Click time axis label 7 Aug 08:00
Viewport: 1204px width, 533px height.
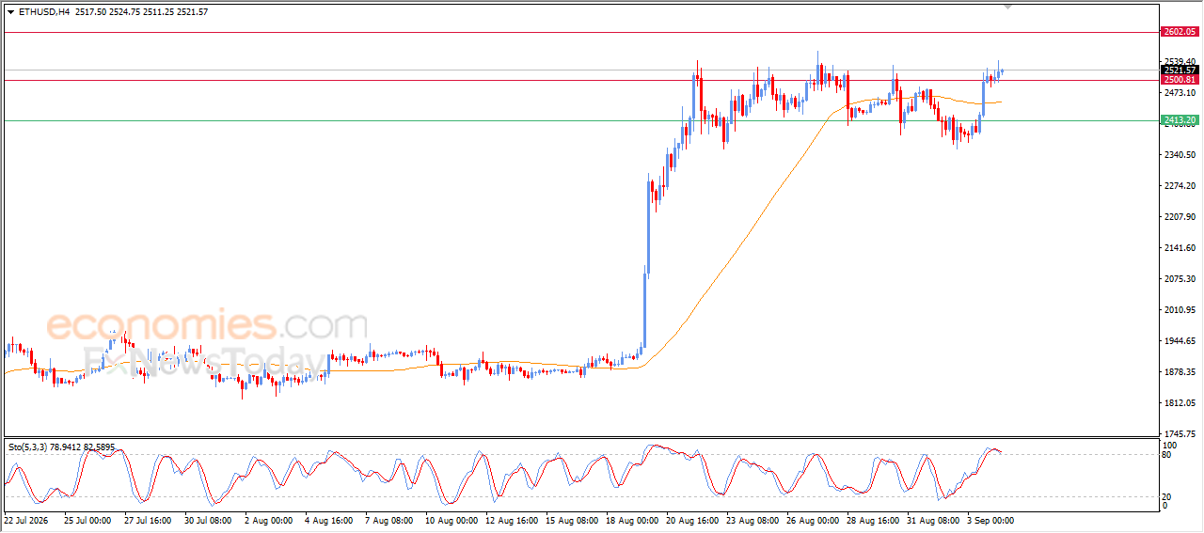click(388, 519)
